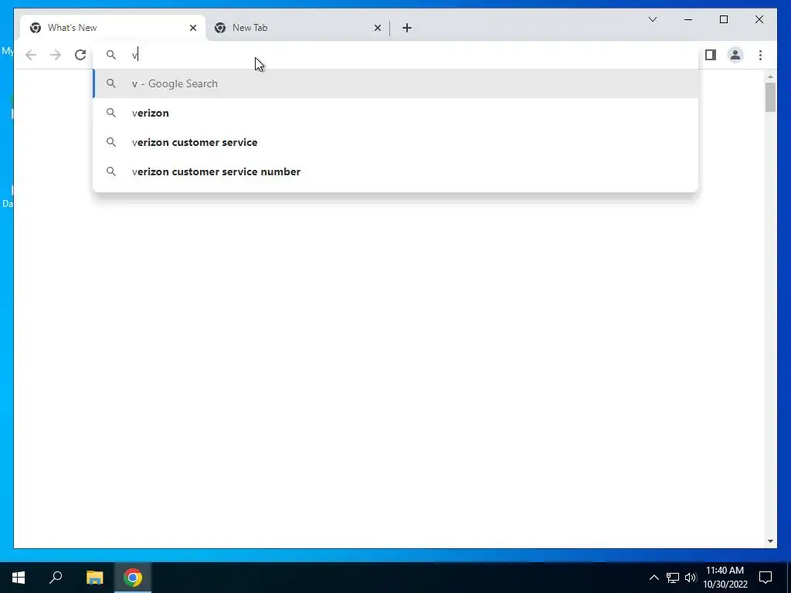Image resolution: width=791 pixels, height=593 pixels.
Task: Click the scrollbar up arrow
Action: [770, 76]
